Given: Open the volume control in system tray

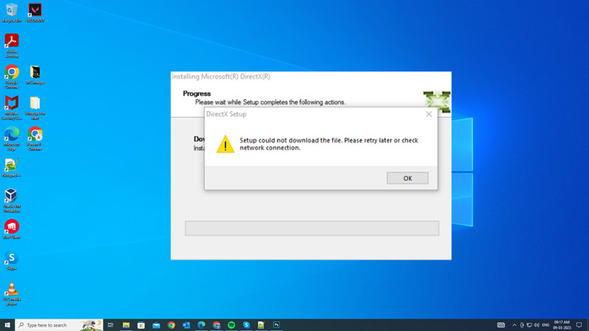Looking at the screenshot, I should pos(537,325).
